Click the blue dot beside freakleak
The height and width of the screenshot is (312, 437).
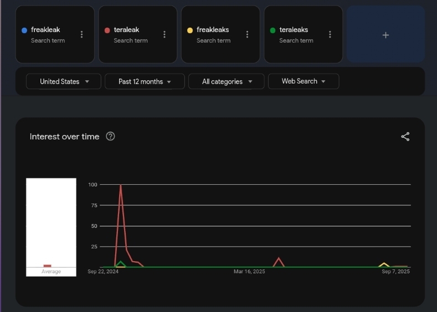click(24, 30)
